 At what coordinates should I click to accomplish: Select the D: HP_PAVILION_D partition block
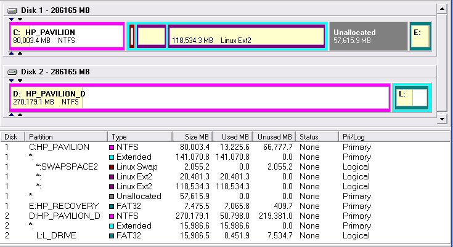[x=200, y=98]
